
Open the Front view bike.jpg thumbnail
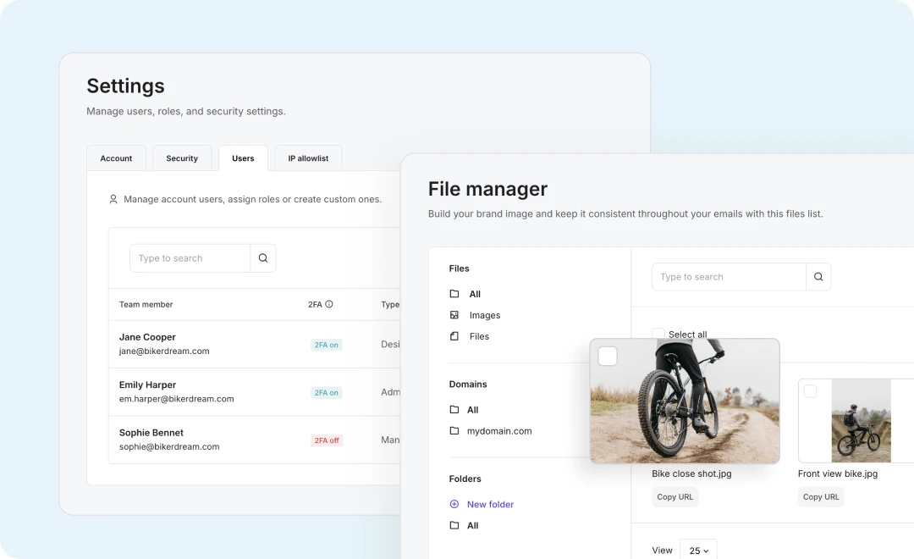(861, 421)
